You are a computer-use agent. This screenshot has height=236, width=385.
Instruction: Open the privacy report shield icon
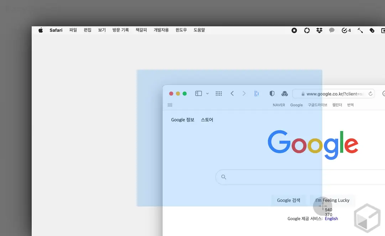point(272,93)
